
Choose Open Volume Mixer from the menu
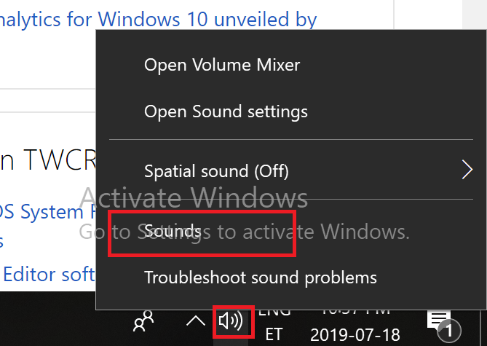coord(222,65)
